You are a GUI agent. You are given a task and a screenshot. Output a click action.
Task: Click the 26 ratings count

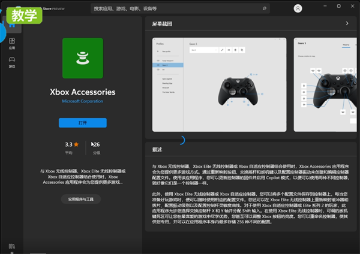pyautogui.click(x=95, y=144)
